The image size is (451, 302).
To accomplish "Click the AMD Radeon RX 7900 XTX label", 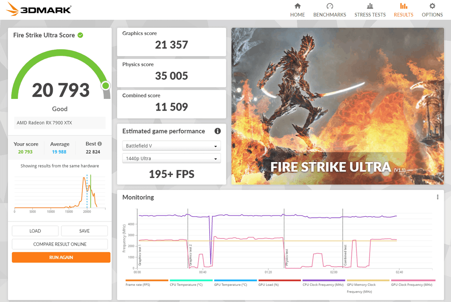I will [x=44, y=123].
